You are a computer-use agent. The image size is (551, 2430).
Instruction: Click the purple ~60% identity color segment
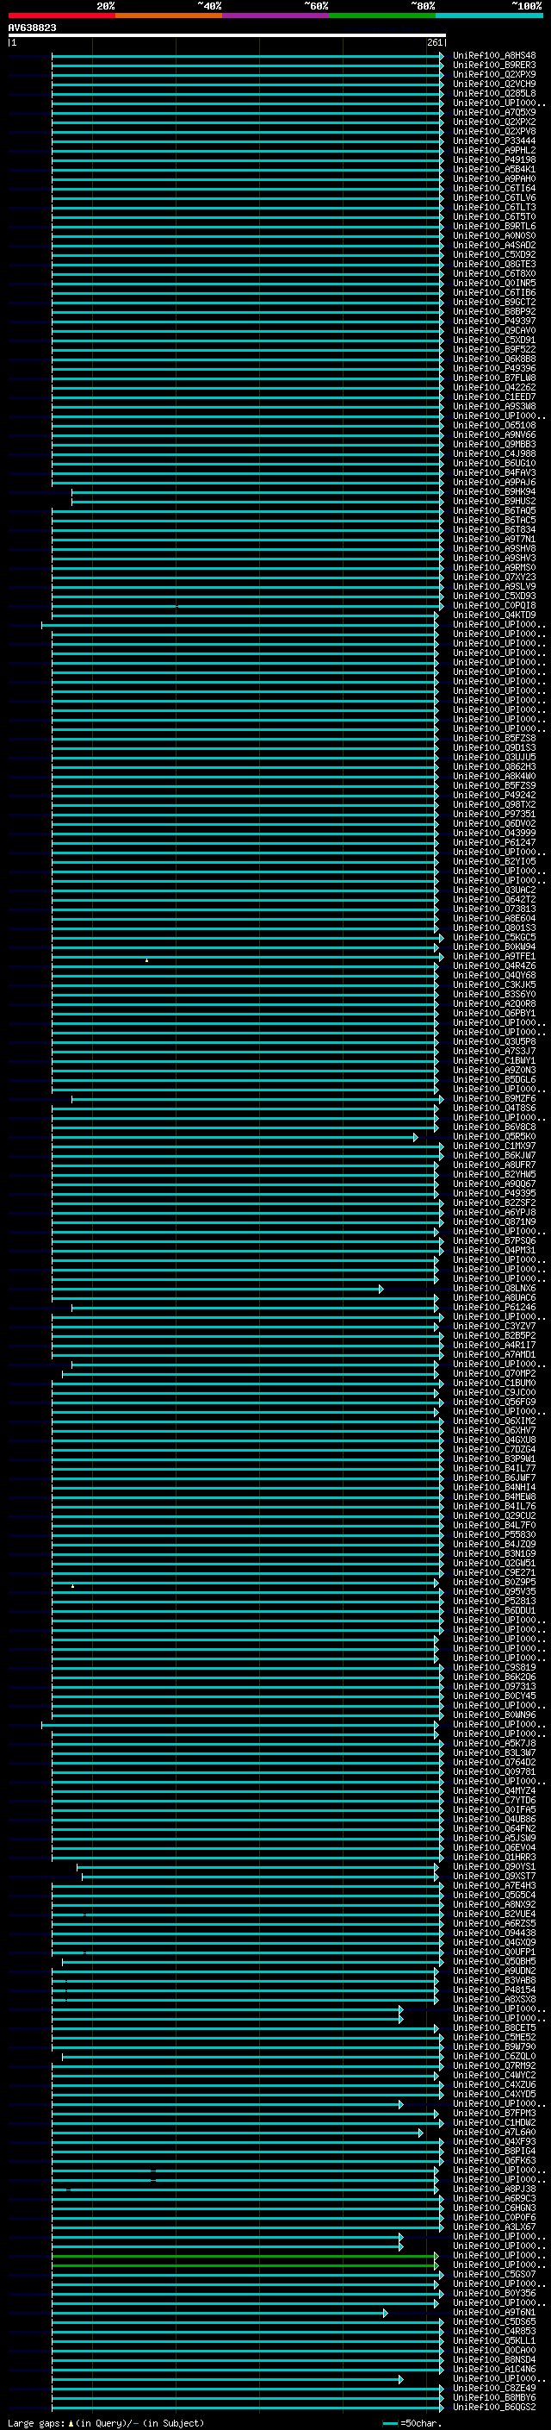pyautogui.click(x=276, y=16)
